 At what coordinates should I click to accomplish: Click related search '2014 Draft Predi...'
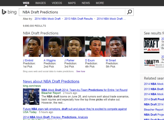[x=154, y=99]
